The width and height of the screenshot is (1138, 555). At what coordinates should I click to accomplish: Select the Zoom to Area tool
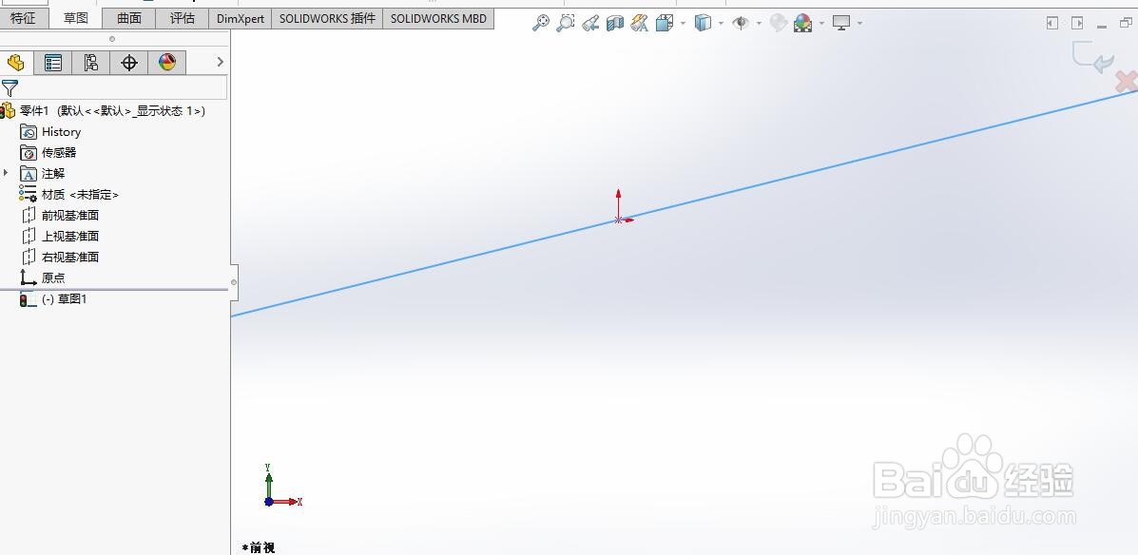click(566, 23)
